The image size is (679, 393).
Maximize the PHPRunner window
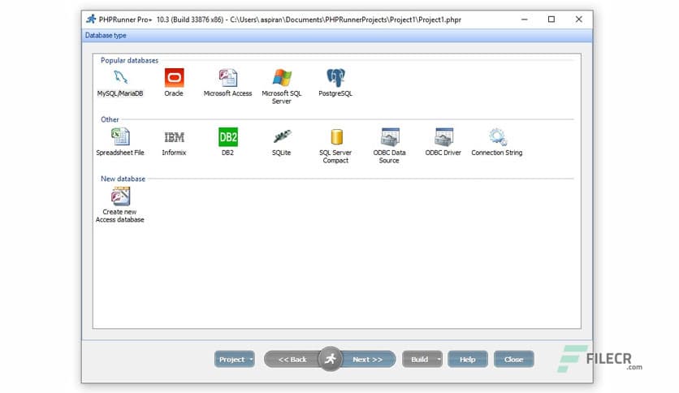click(x=551, y=19)
